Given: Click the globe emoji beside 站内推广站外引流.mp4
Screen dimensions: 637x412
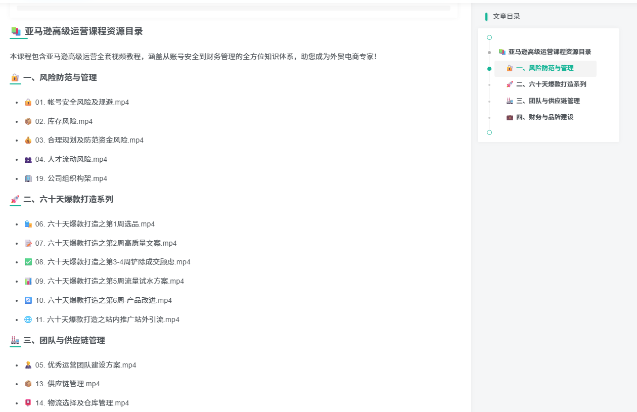Looking at the screenshot, I should [x=28, y=320].
